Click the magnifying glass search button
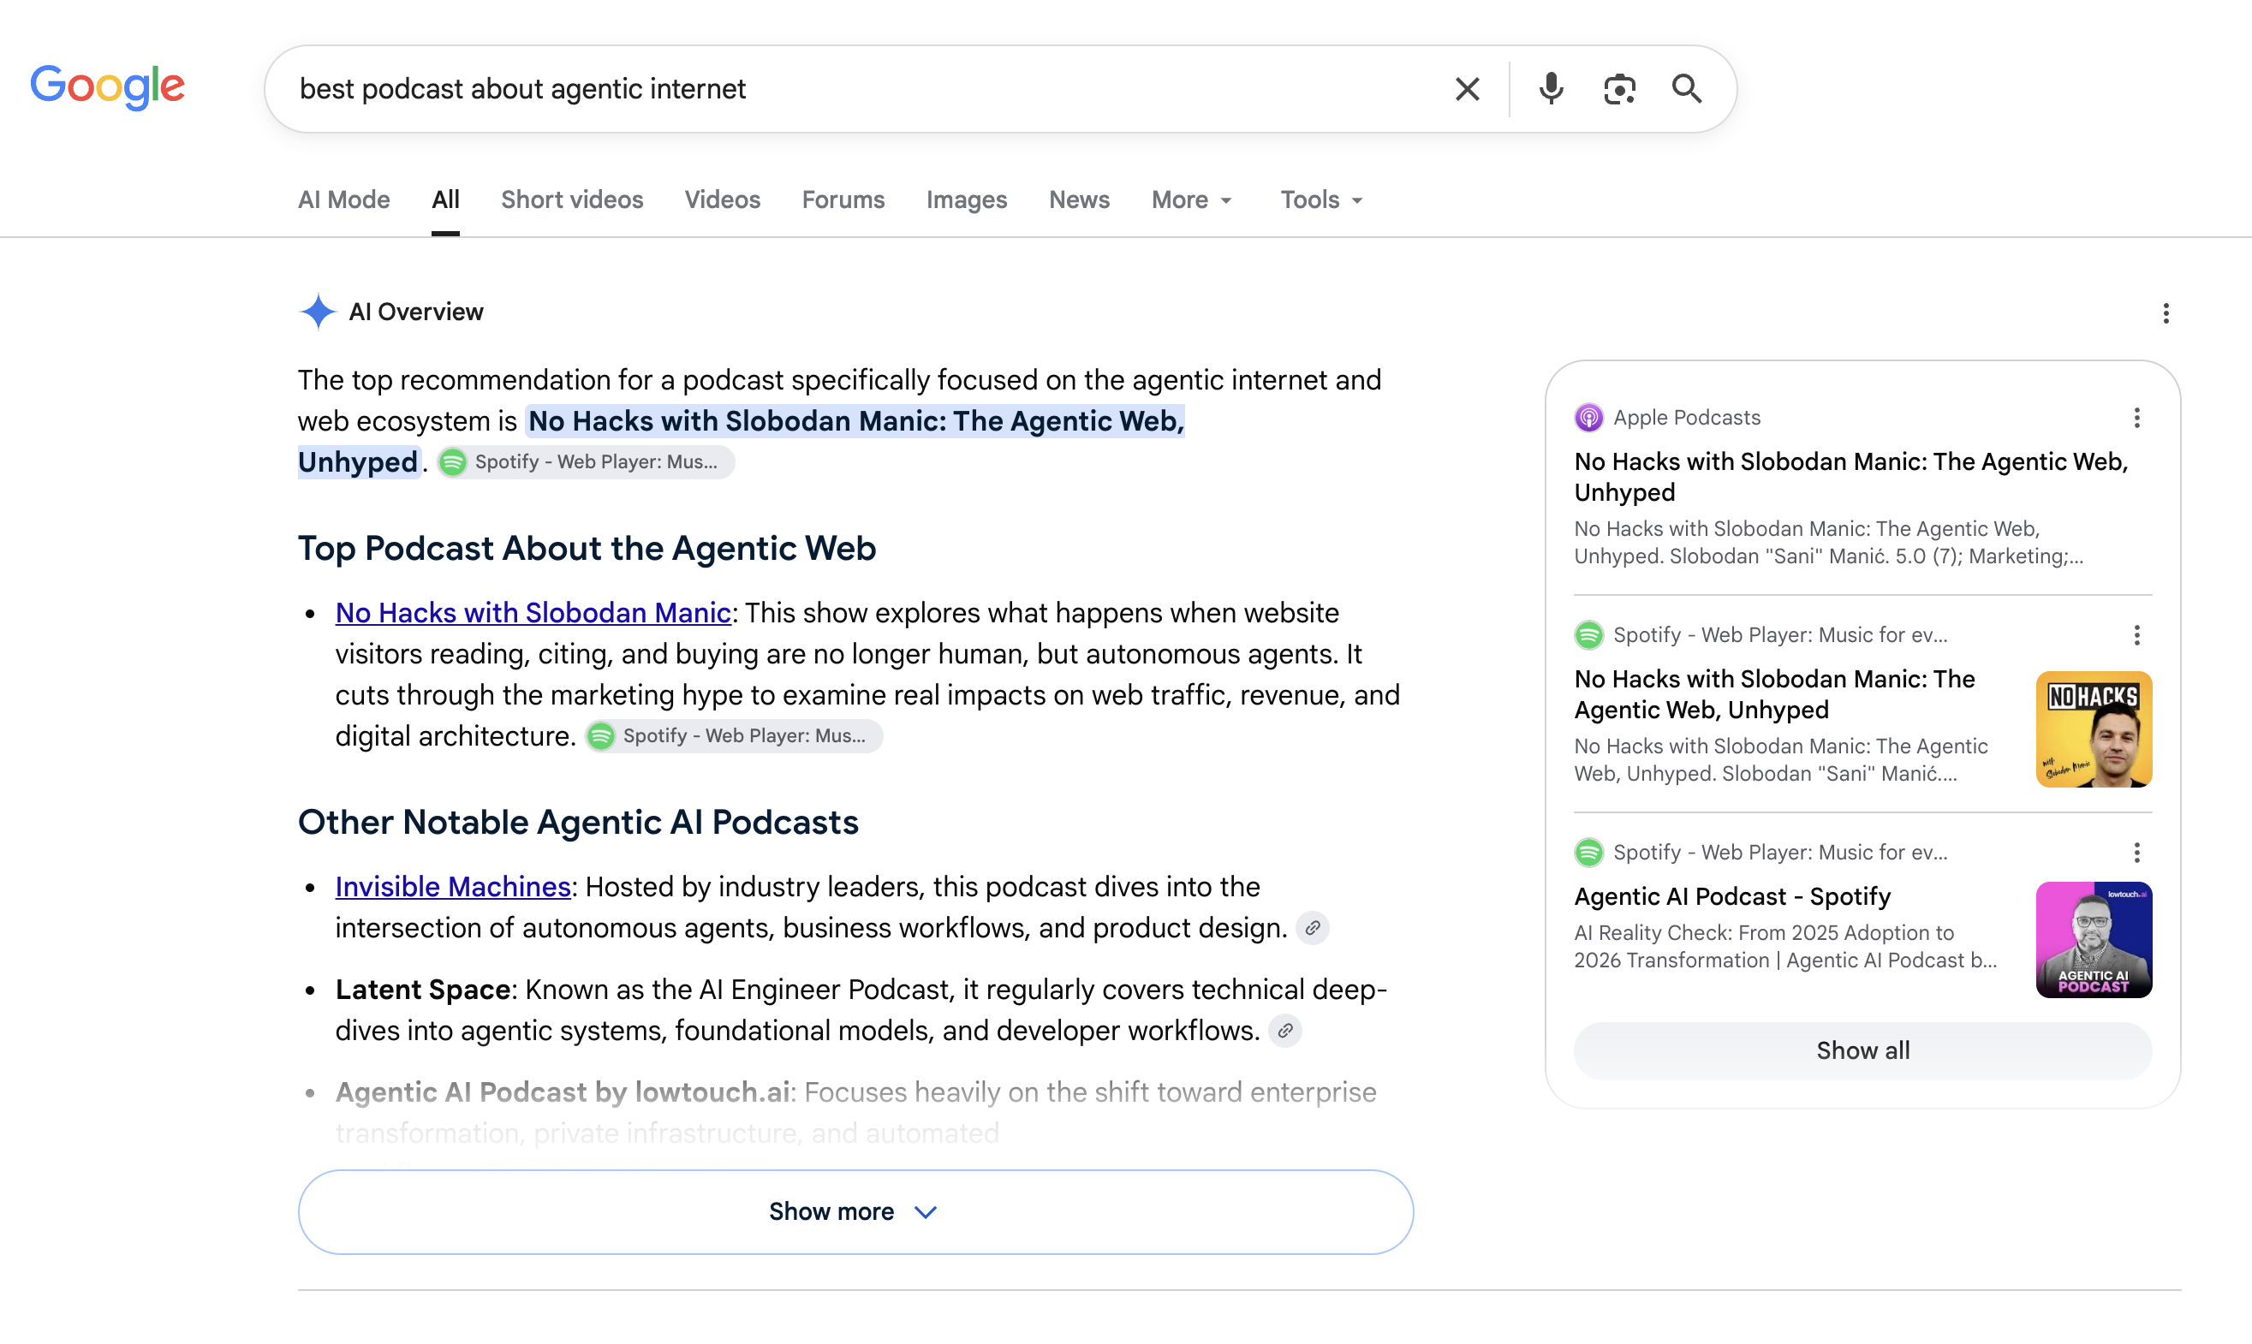Viewport: 2252px width, 1344px height. coord(1686,89)
